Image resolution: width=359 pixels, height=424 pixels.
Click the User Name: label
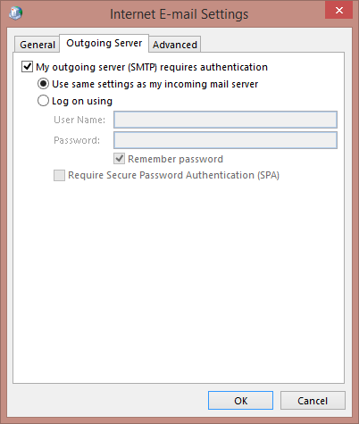click(79, 120)
